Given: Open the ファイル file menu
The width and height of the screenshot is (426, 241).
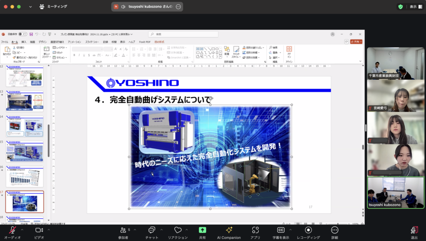Looking at the screenshot, I should [x=5, y=42].
